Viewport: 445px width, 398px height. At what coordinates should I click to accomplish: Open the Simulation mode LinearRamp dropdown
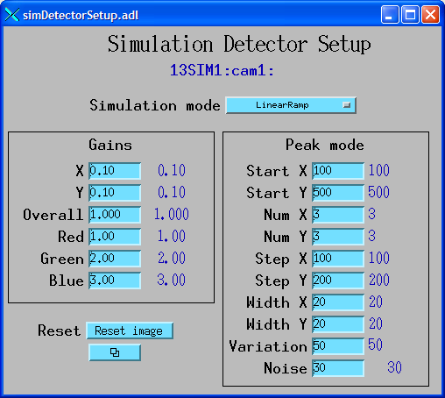tap(291, 105)
